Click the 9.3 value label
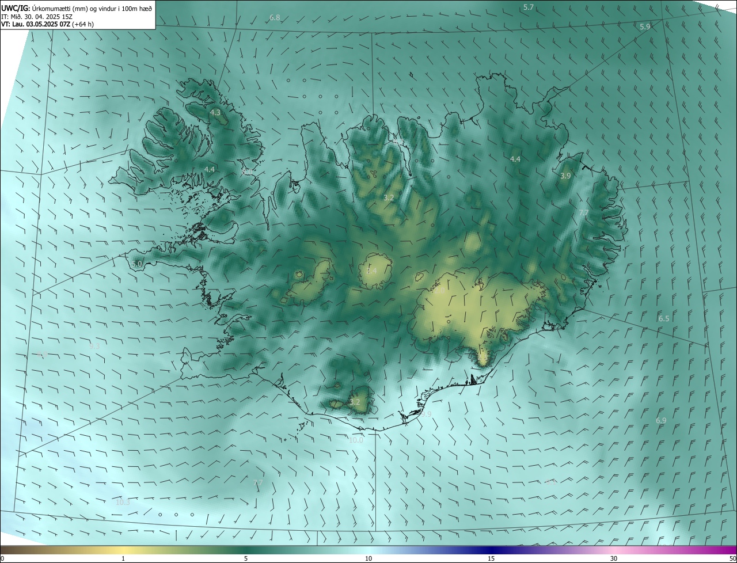Image resolution: width=737 pixels, height=563 pixels. click(x=94, y=347)
